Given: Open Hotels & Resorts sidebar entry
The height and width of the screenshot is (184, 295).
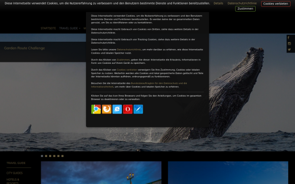Looking at the screenshot, I should point(13,181).
